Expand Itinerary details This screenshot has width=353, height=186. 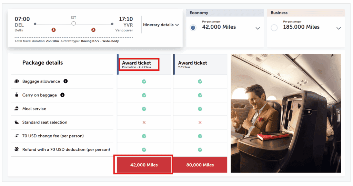161,25
